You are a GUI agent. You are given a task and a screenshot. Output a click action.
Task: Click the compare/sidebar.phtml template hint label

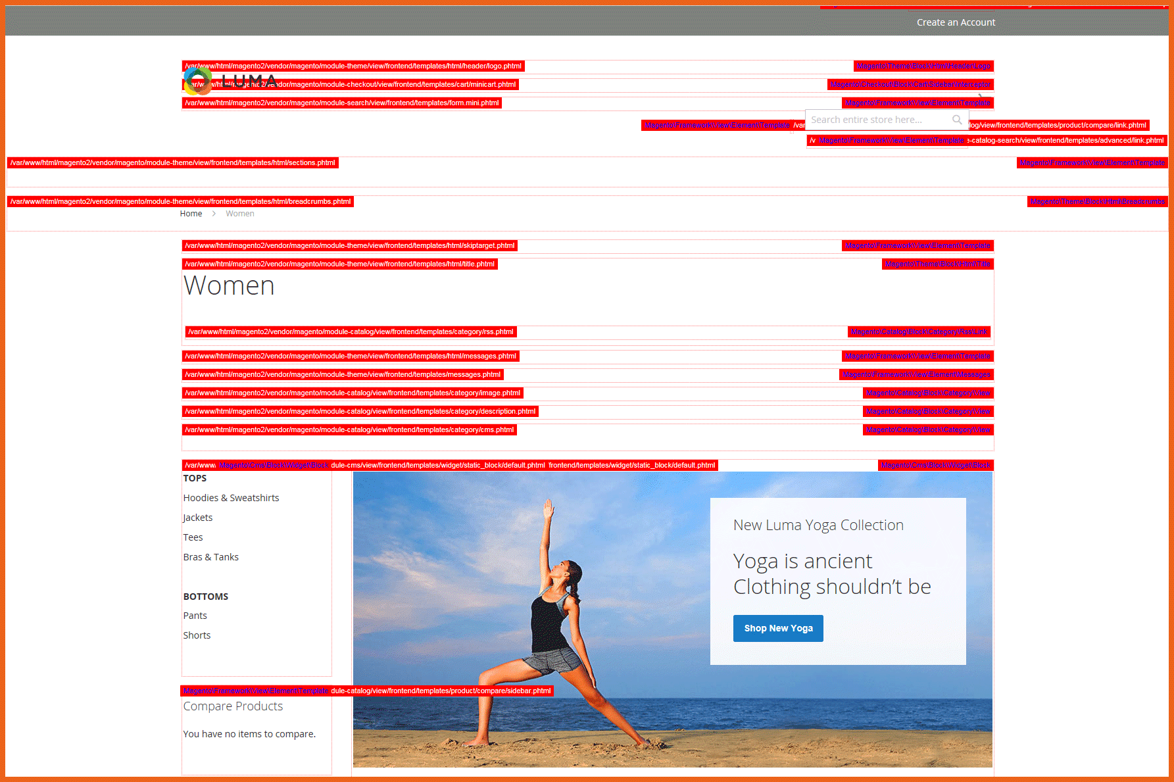pyautogui.click(x=441, y=691)
